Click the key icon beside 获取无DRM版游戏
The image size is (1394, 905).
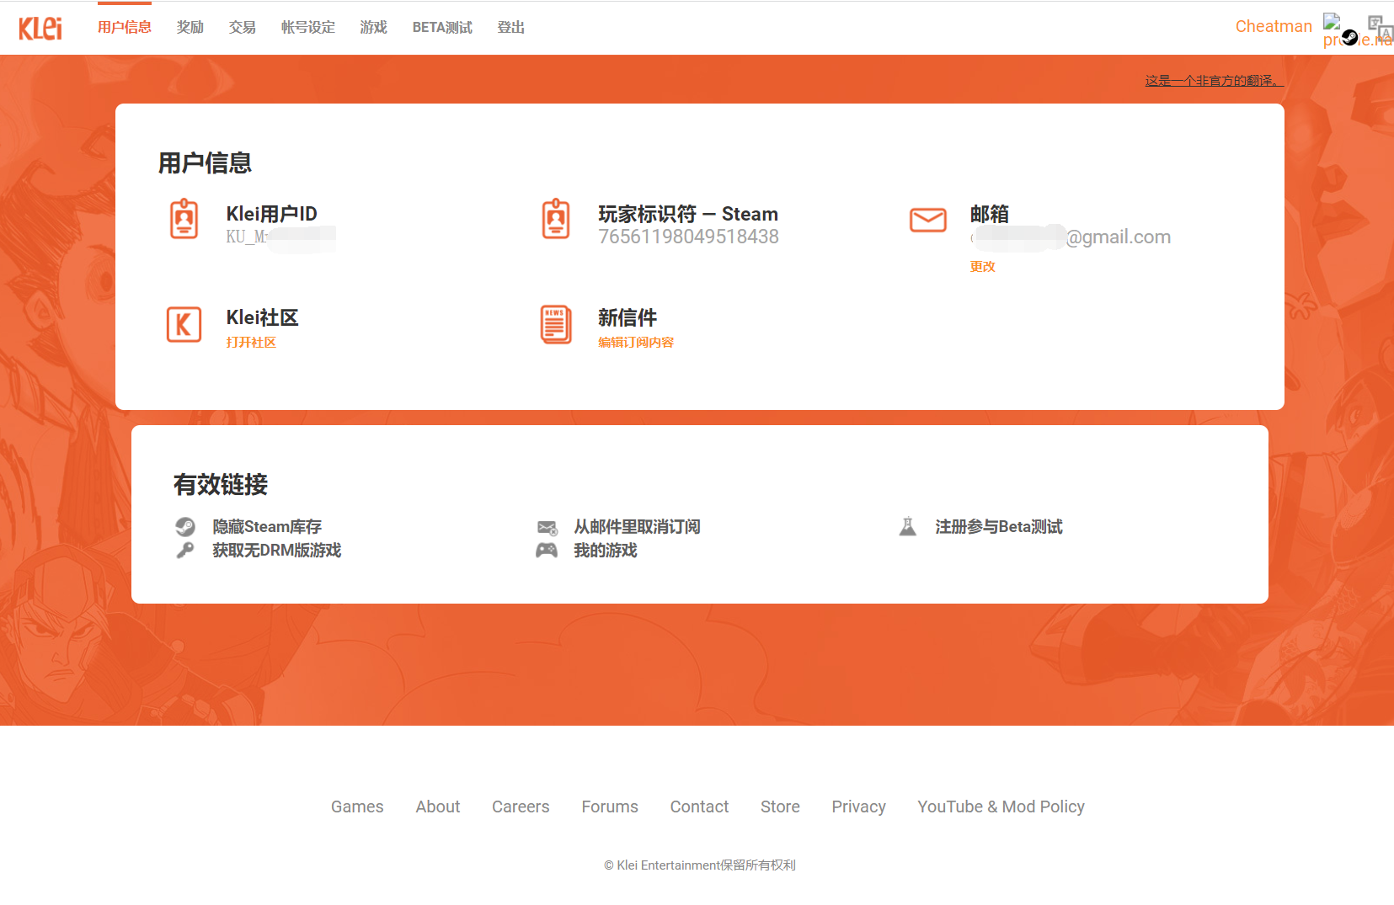click(x=187, y=551)
